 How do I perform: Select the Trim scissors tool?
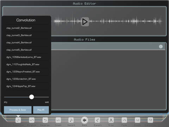tap(111, 120)
